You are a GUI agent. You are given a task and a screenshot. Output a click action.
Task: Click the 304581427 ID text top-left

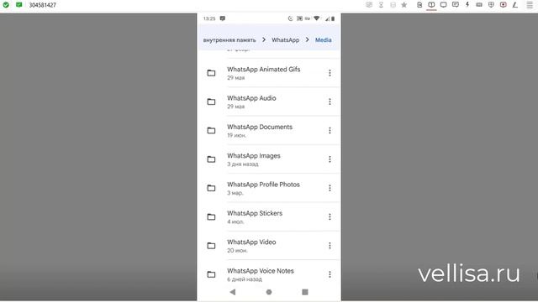(42, 5)
